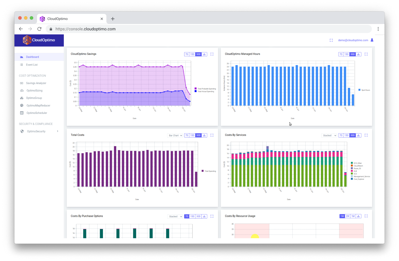
Task: Reload the page in the browser
Action: click(39, 29)
